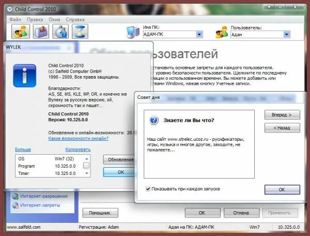
Task: Open the Файл menu
Action: [x=15, y=19]
